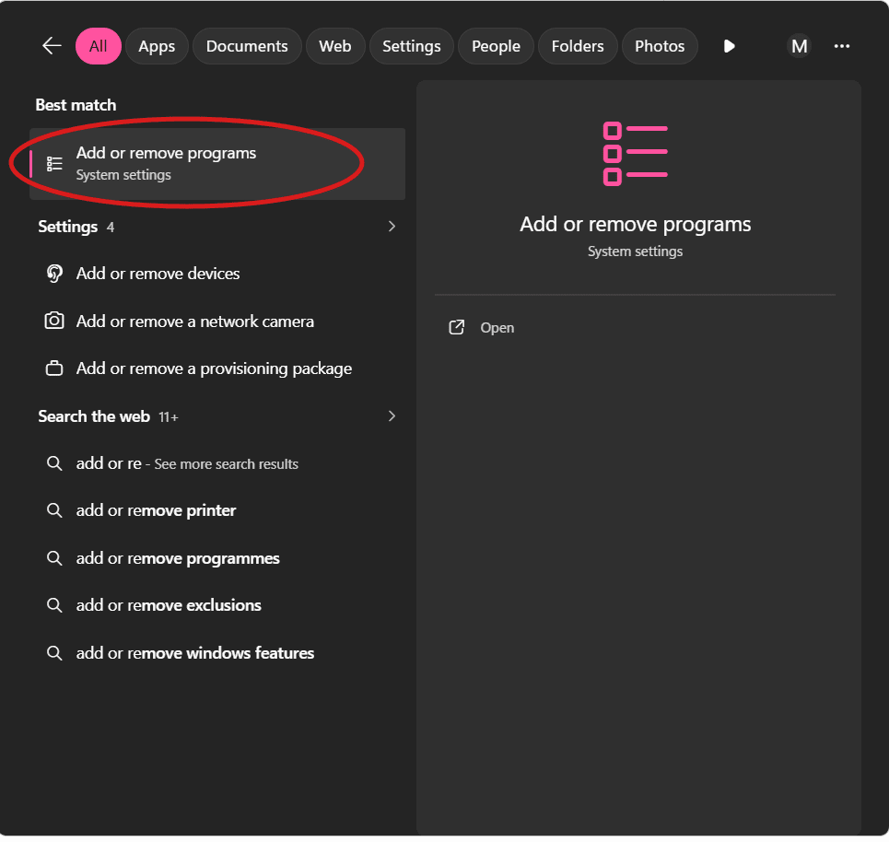Select Add or remove a network camera
Viewport: 889px width, 842px height.
194,322
